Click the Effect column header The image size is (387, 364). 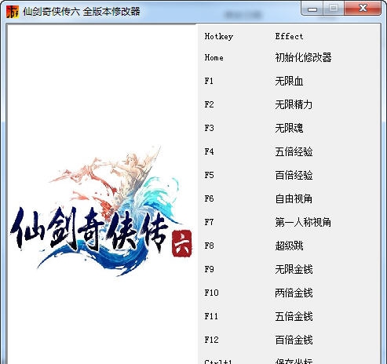(289, 36)
